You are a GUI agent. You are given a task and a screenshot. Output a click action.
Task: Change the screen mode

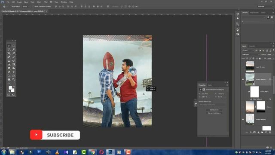tap(13, 95)
